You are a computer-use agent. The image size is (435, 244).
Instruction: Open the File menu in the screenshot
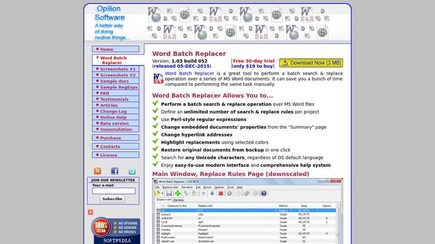pos(157,188)
